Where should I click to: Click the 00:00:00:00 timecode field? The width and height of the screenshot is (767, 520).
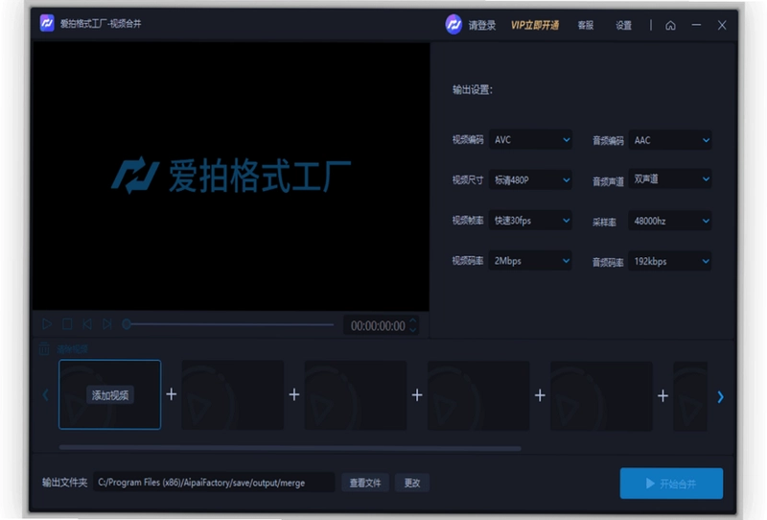pyautogui.click(x=378, y=325)
